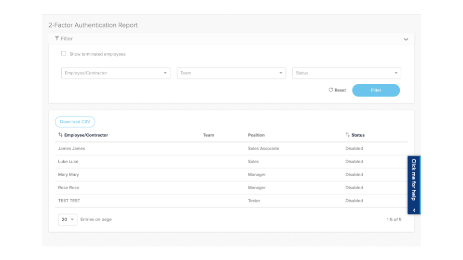This screenshot has height=260, width=463.
Task: Click the arrow on the help tab
Action: [x=414, y=210]
